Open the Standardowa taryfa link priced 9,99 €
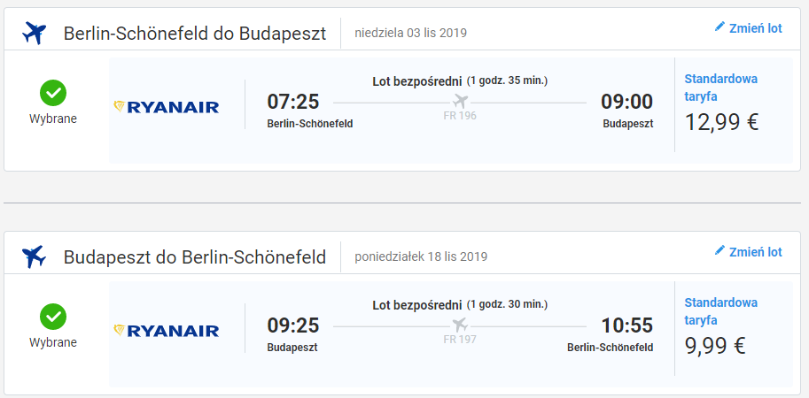The image size is (809, 398). click(720, 311)
